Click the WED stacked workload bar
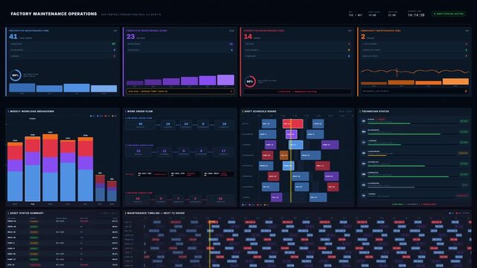This screenshot has height=268, width=477. 50,167
